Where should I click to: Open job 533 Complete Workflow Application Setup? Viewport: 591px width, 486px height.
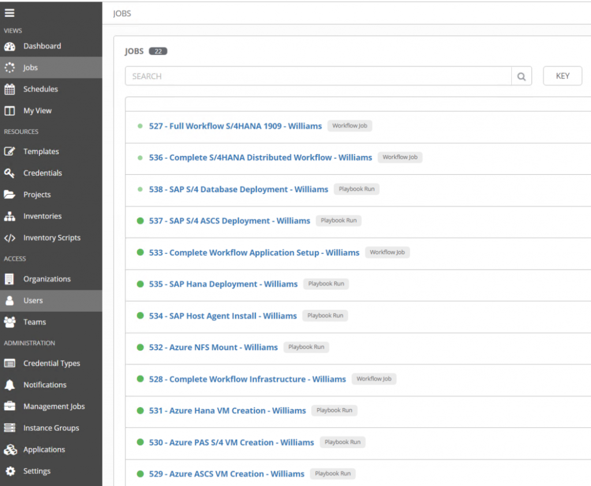point(254,253)
